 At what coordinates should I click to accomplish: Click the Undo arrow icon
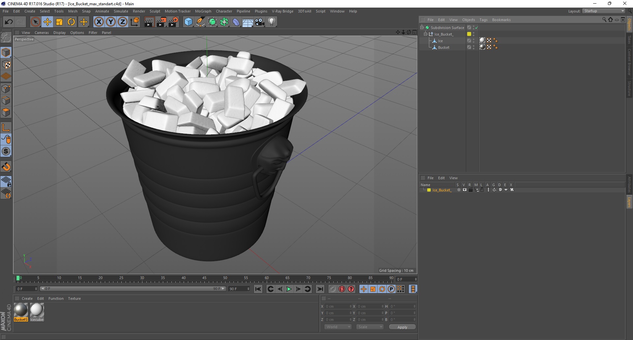pyautogui.click(x=9, y=22)
